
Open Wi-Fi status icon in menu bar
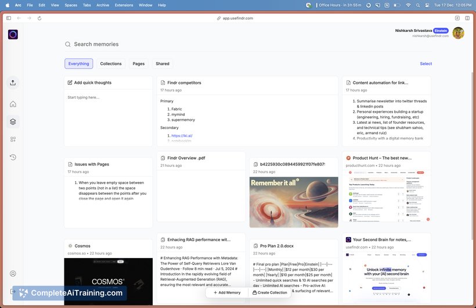[408, 5]
